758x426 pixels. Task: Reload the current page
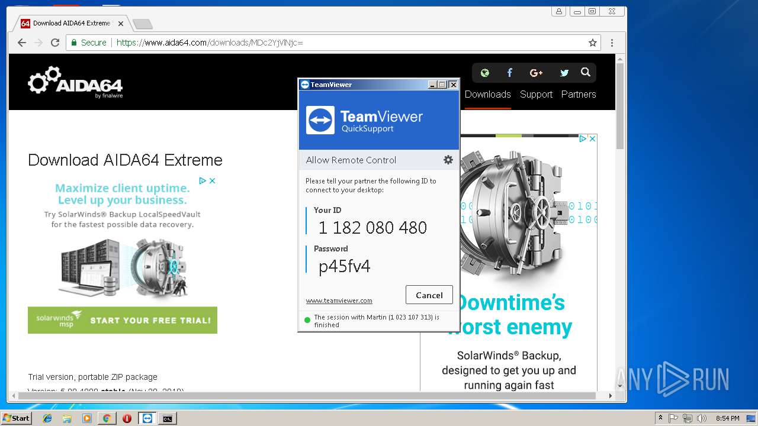tap(55, 43)
